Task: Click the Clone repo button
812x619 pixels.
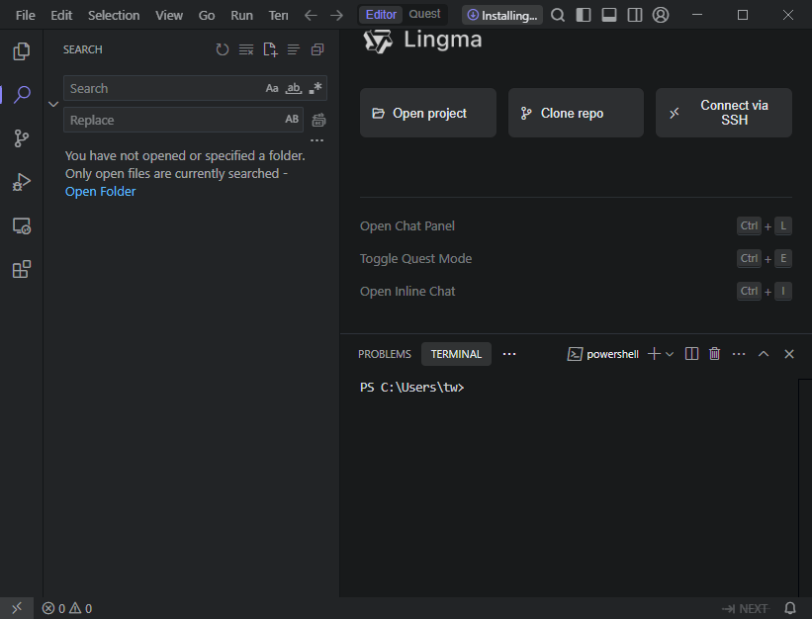Action: pyautogui.click(x=576, y=113)
